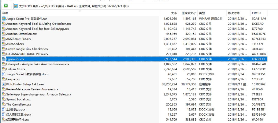Screen dimensions: 278x123
Task: Select file name Helium 10.crx
Action: [x=16, y=69]
